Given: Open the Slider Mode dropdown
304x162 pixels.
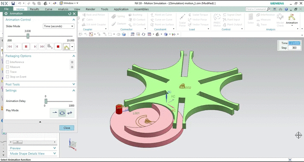Looking at the screenshot, I should click(x=59, y=26).
